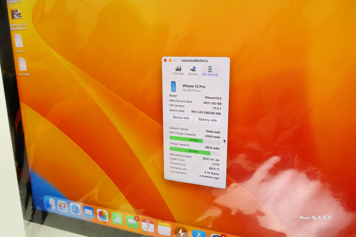Open Photos from the Dock
This screenshot has height=237, width=356.
tap(103, 215)
